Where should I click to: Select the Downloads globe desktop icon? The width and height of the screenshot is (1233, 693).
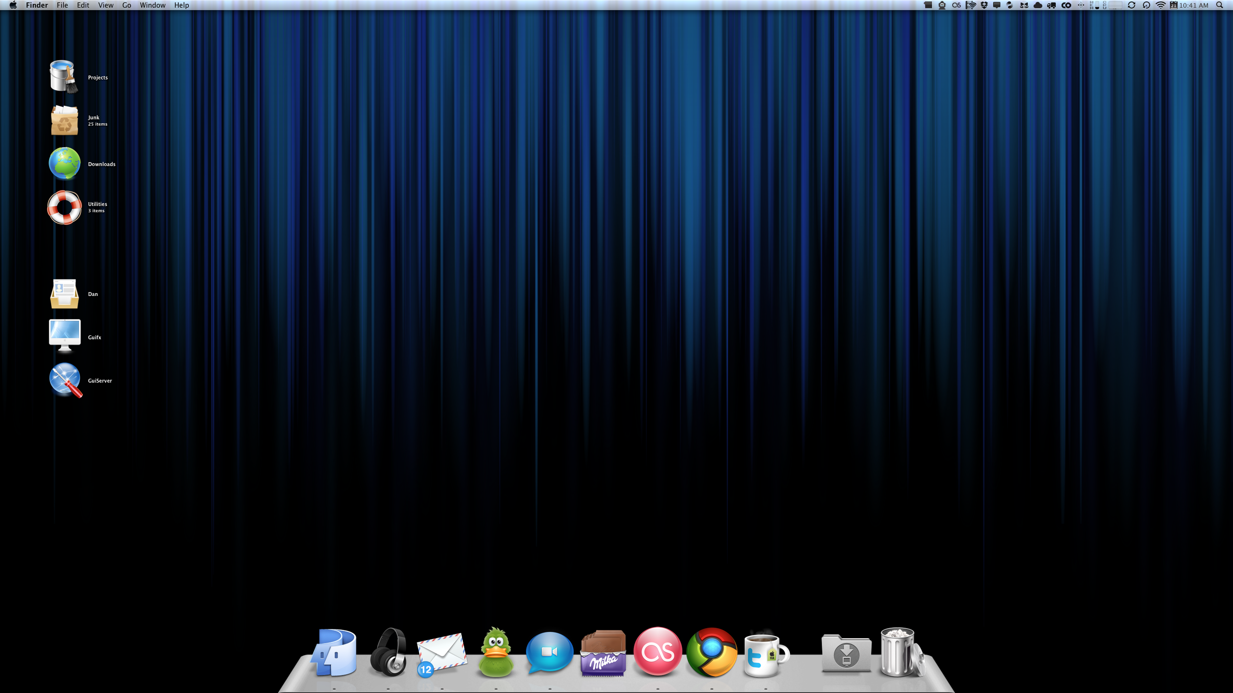pyautogui.click(x=64, y=164)
